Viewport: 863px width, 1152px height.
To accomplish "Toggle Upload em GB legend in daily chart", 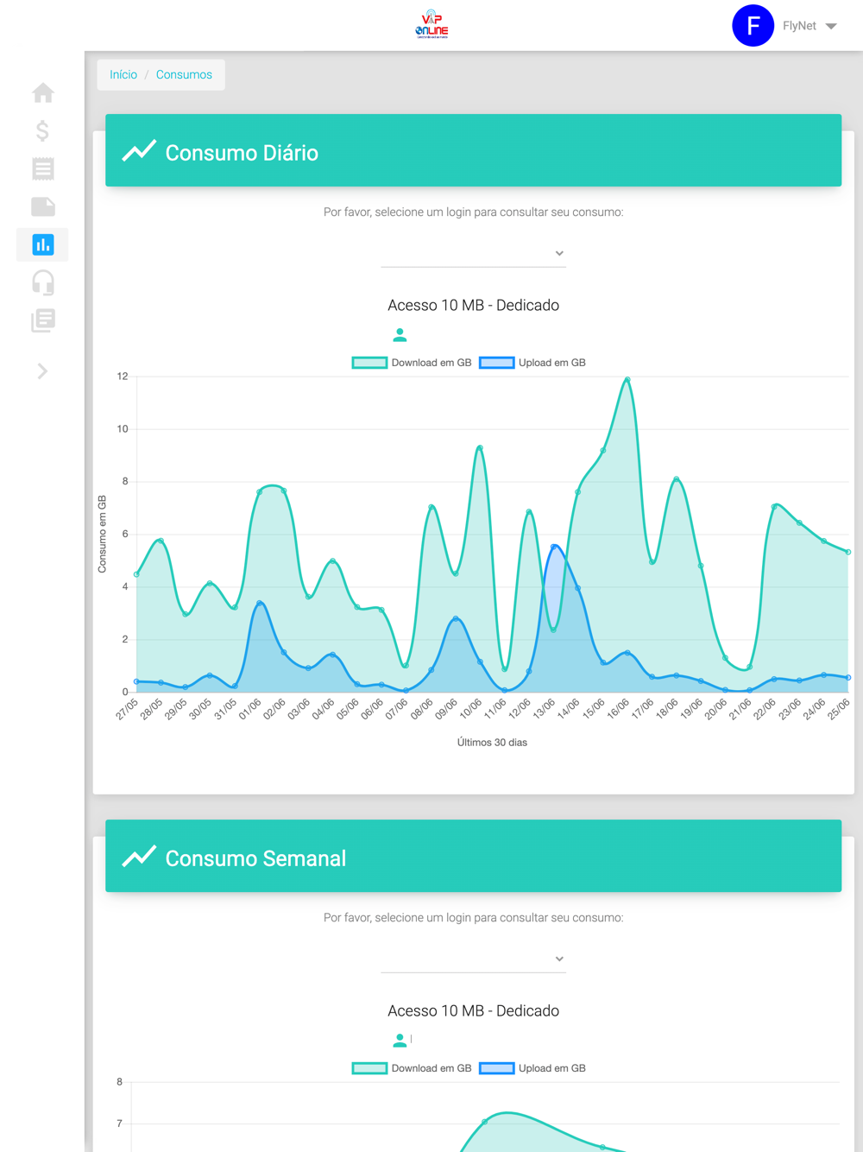I will (532, 363).
